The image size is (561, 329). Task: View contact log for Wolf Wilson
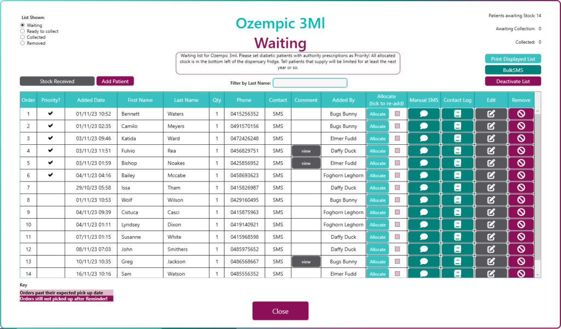(x=457, y=200)
